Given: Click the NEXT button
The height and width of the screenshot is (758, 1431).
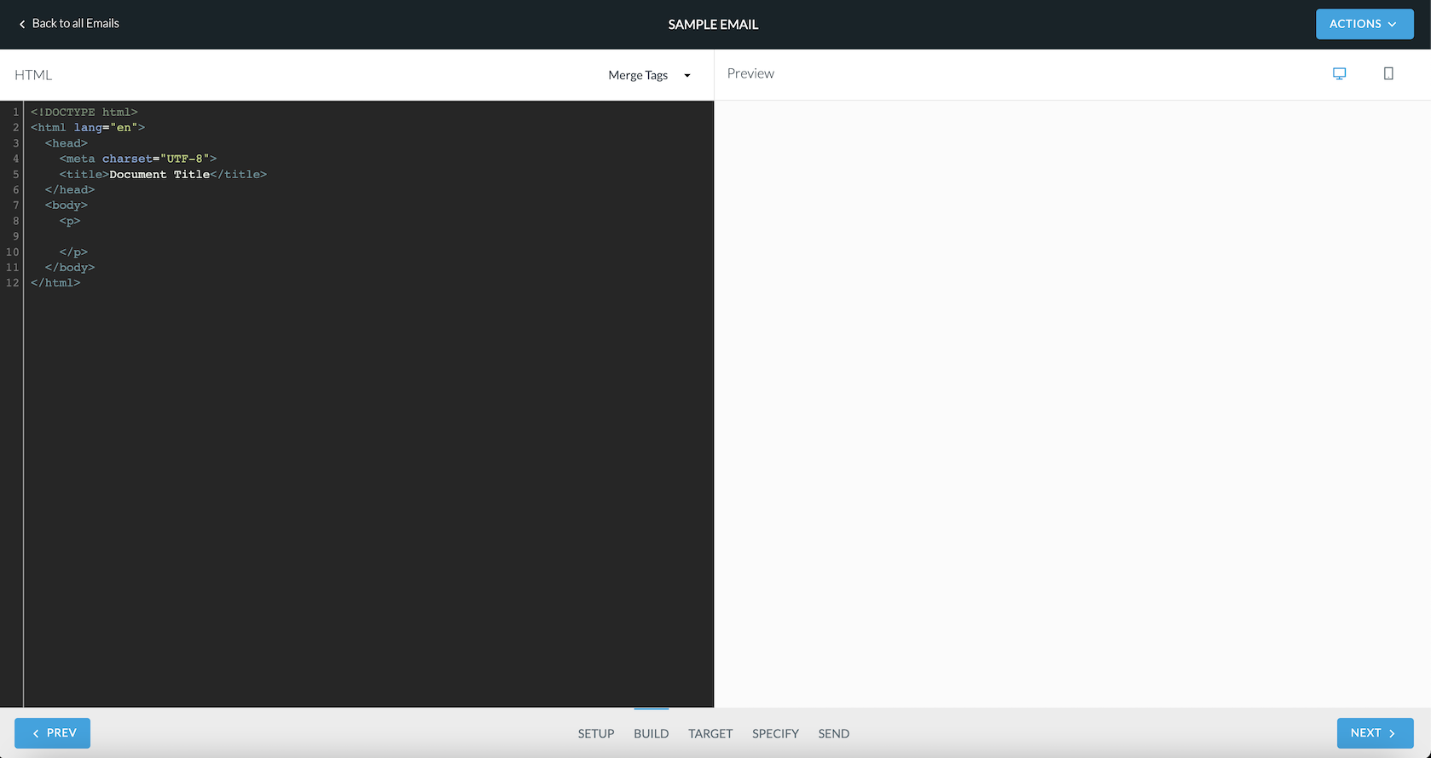Looking at the screenshot, I should [x=1375, y=733].
